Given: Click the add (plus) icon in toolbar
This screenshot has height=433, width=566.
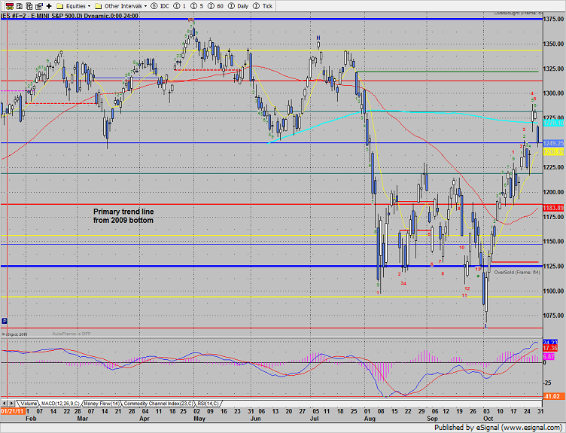Looking at the screenshot, I should point(49,6).
